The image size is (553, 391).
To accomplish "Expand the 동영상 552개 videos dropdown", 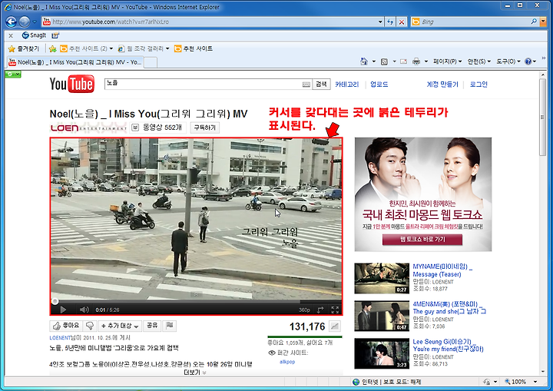I will pos(135,128).
